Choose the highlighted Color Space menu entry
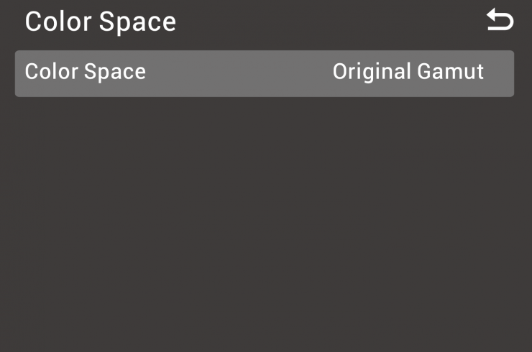 [264, 73]
